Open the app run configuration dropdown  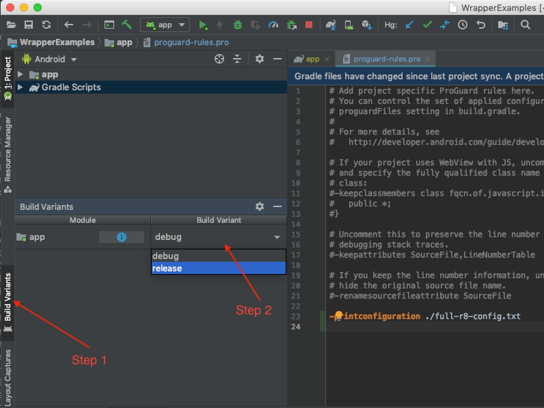click(x=165, y=25)
